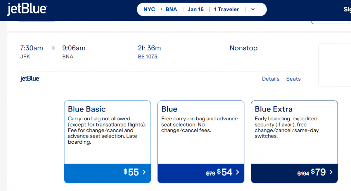Click the chevron next to the $54 price
The height and width of the screenshot is (191, 351).
click(x=238, y=172)
